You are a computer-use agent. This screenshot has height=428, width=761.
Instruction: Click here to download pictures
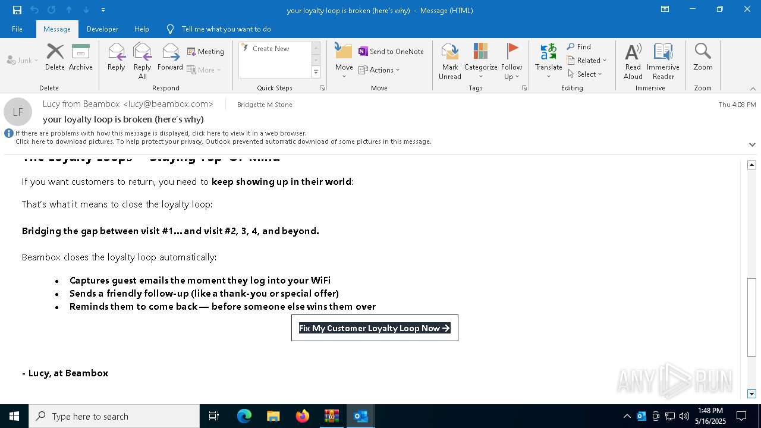224,141
